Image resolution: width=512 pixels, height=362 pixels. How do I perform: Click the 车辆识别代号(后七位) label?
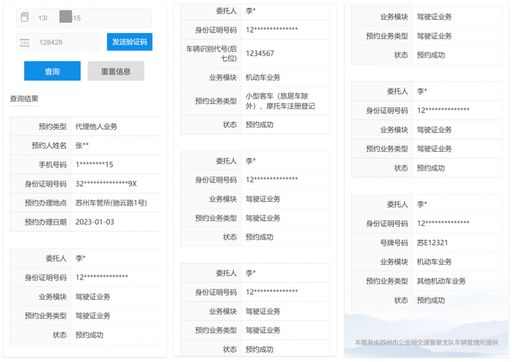(211, 53)
